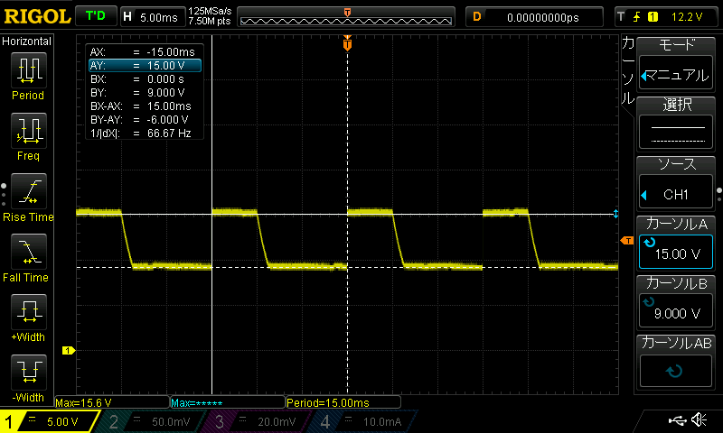Open the モード マニュアル mode selector
This screenshot has width=723, height=433.
[677, 62]
